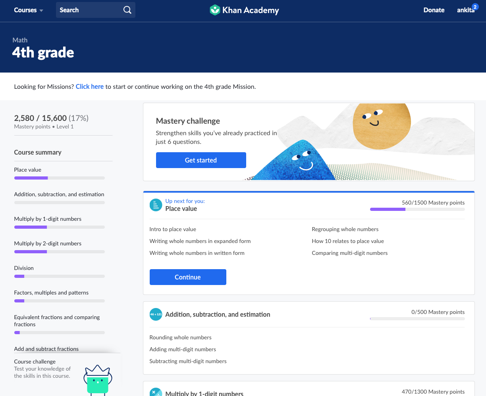The width and height of the screenshot is (486, 396).
Task: Open Intro to place value lesson
Action: [x=173, y=229]
